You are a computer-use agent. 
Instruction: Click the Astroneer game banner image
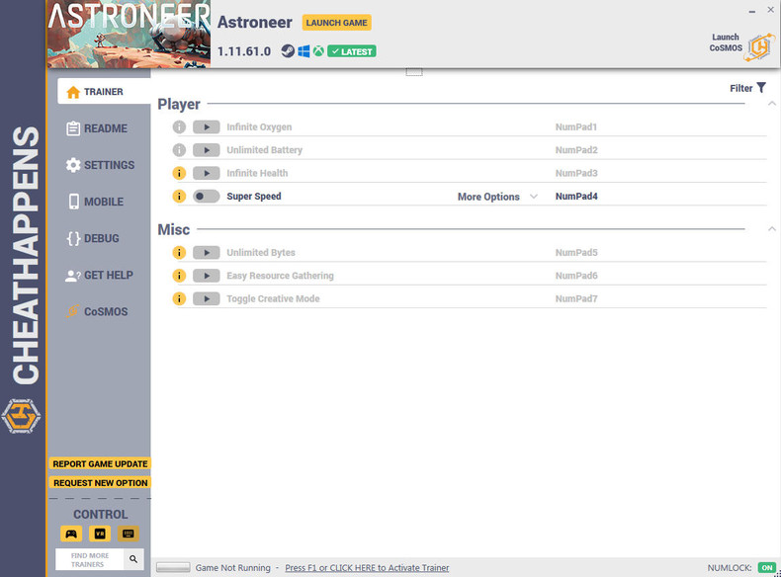click(129, 34)
